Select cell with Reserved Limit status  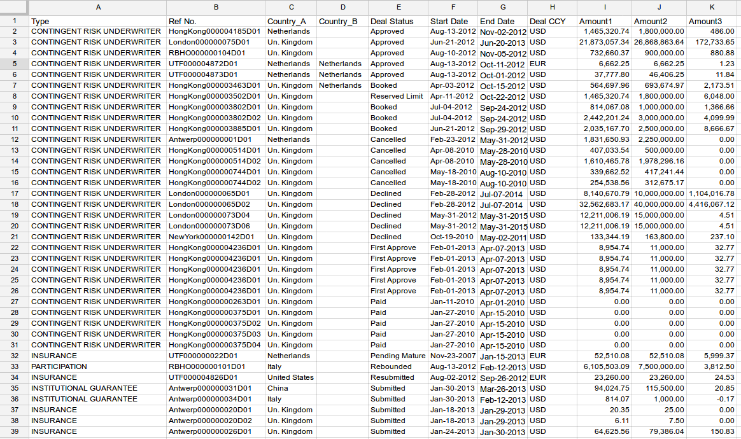pos(398,96)
